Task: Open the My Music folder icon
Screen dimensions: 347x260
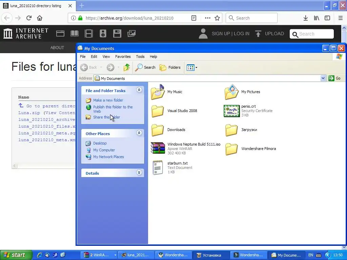Action: [x=158, y=92]
